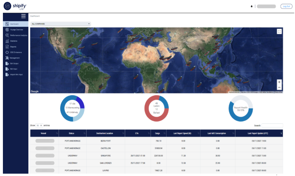
Task: Click the hamburger menu icon
Action: coord(23,16)
